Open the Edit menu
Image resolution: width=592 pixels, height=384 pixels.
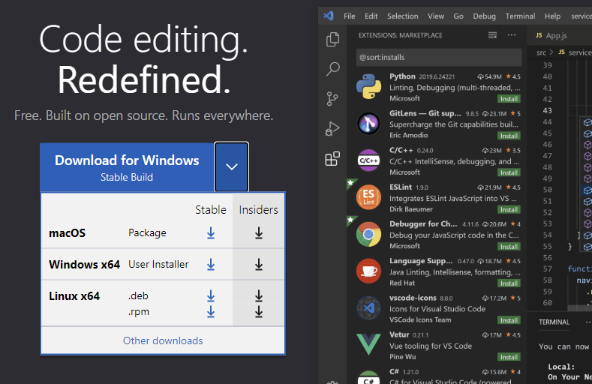(371, 16)
